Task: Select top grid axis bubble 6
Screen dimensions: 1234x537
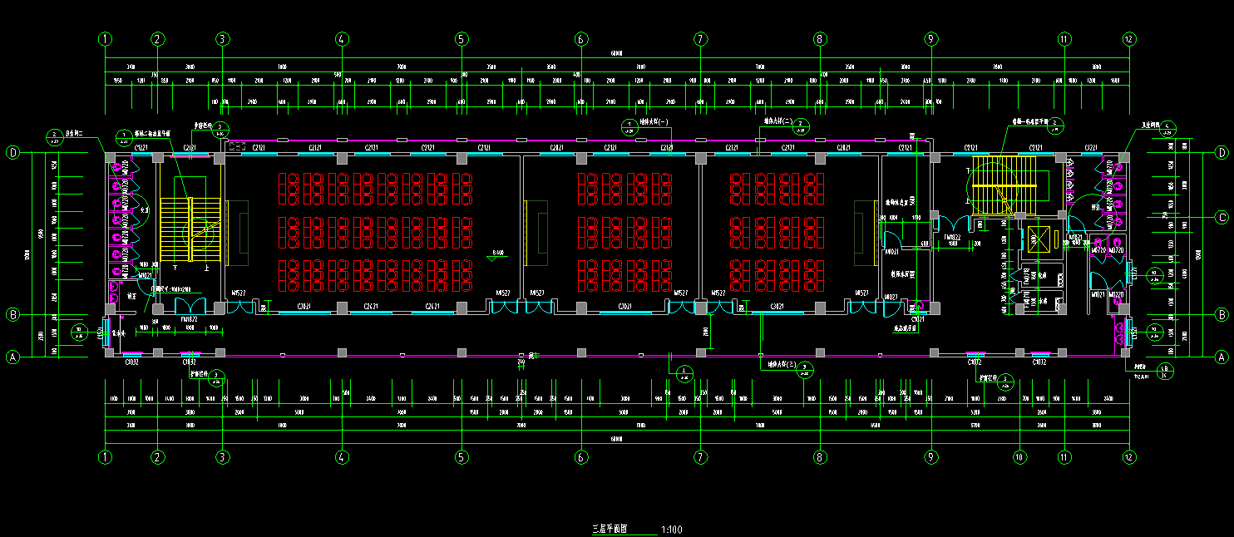Action: (x=581, y=39)
